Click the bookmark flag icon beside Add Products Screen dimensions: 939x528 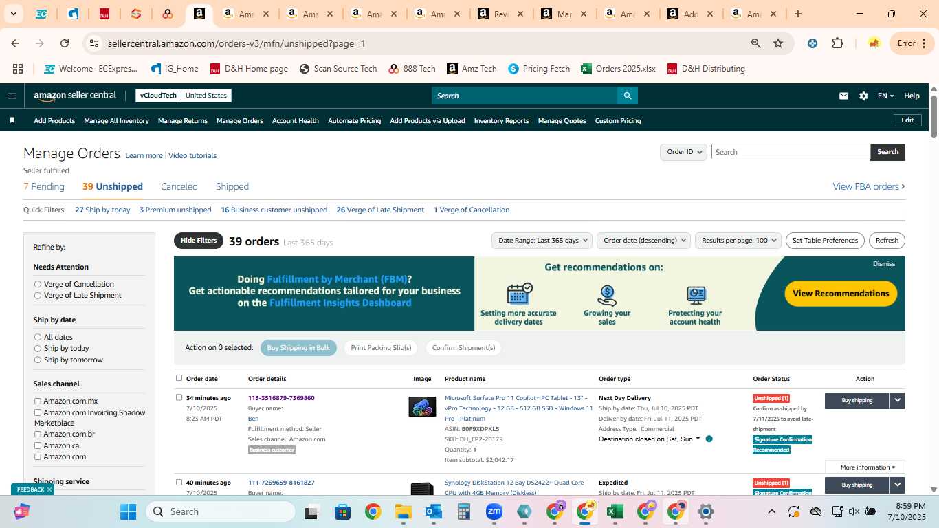point(12,120)
